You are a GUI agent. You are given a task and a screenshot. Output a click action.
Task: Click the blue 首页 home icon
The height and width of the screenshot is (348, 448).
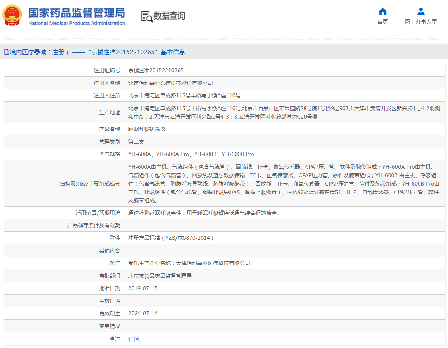382,12
